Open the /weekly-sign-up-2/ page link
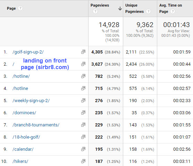The height and width of the screenshot is (166, 193). (x=31, y=101)
